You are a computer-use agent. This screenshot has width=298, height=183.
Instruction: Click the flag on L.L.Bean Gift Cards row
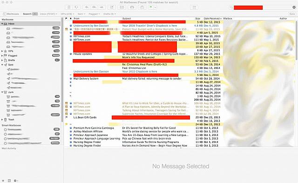click(x=66, y=117)
